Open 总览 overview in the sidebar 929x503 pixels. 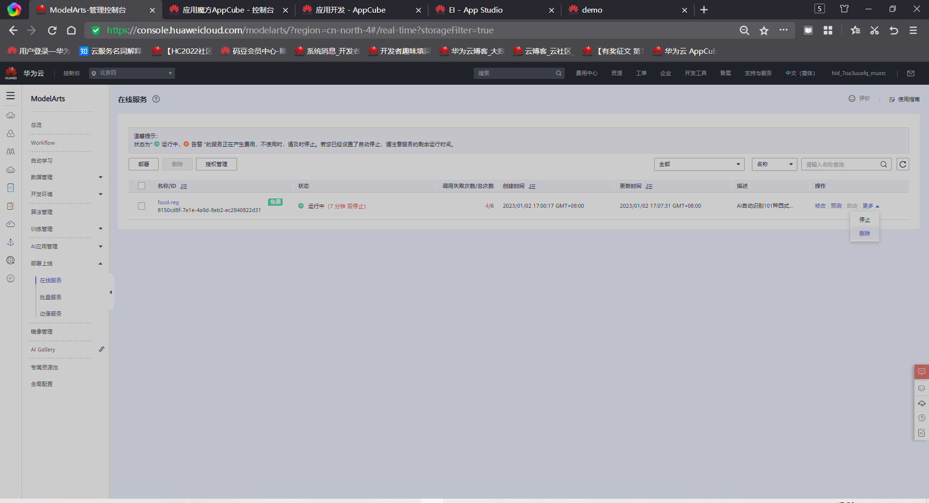tap(36, 125)
